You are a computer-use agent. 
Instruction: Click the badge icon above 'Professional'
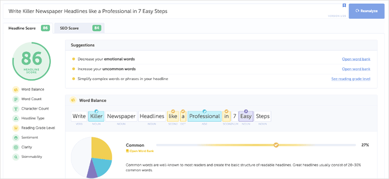(205, 111)
